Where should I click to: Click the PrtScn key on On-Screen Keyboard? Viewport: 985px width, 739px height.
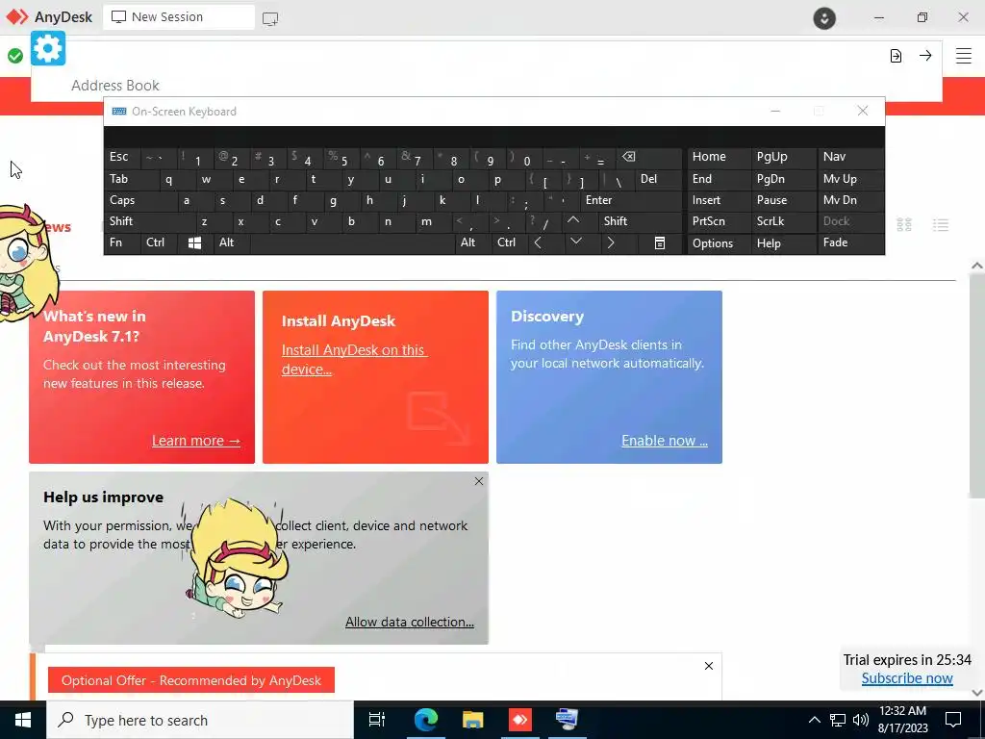(x=719, y=221)
